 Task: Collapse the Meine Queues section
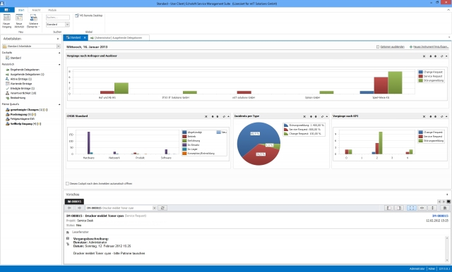tap(59, 104)
